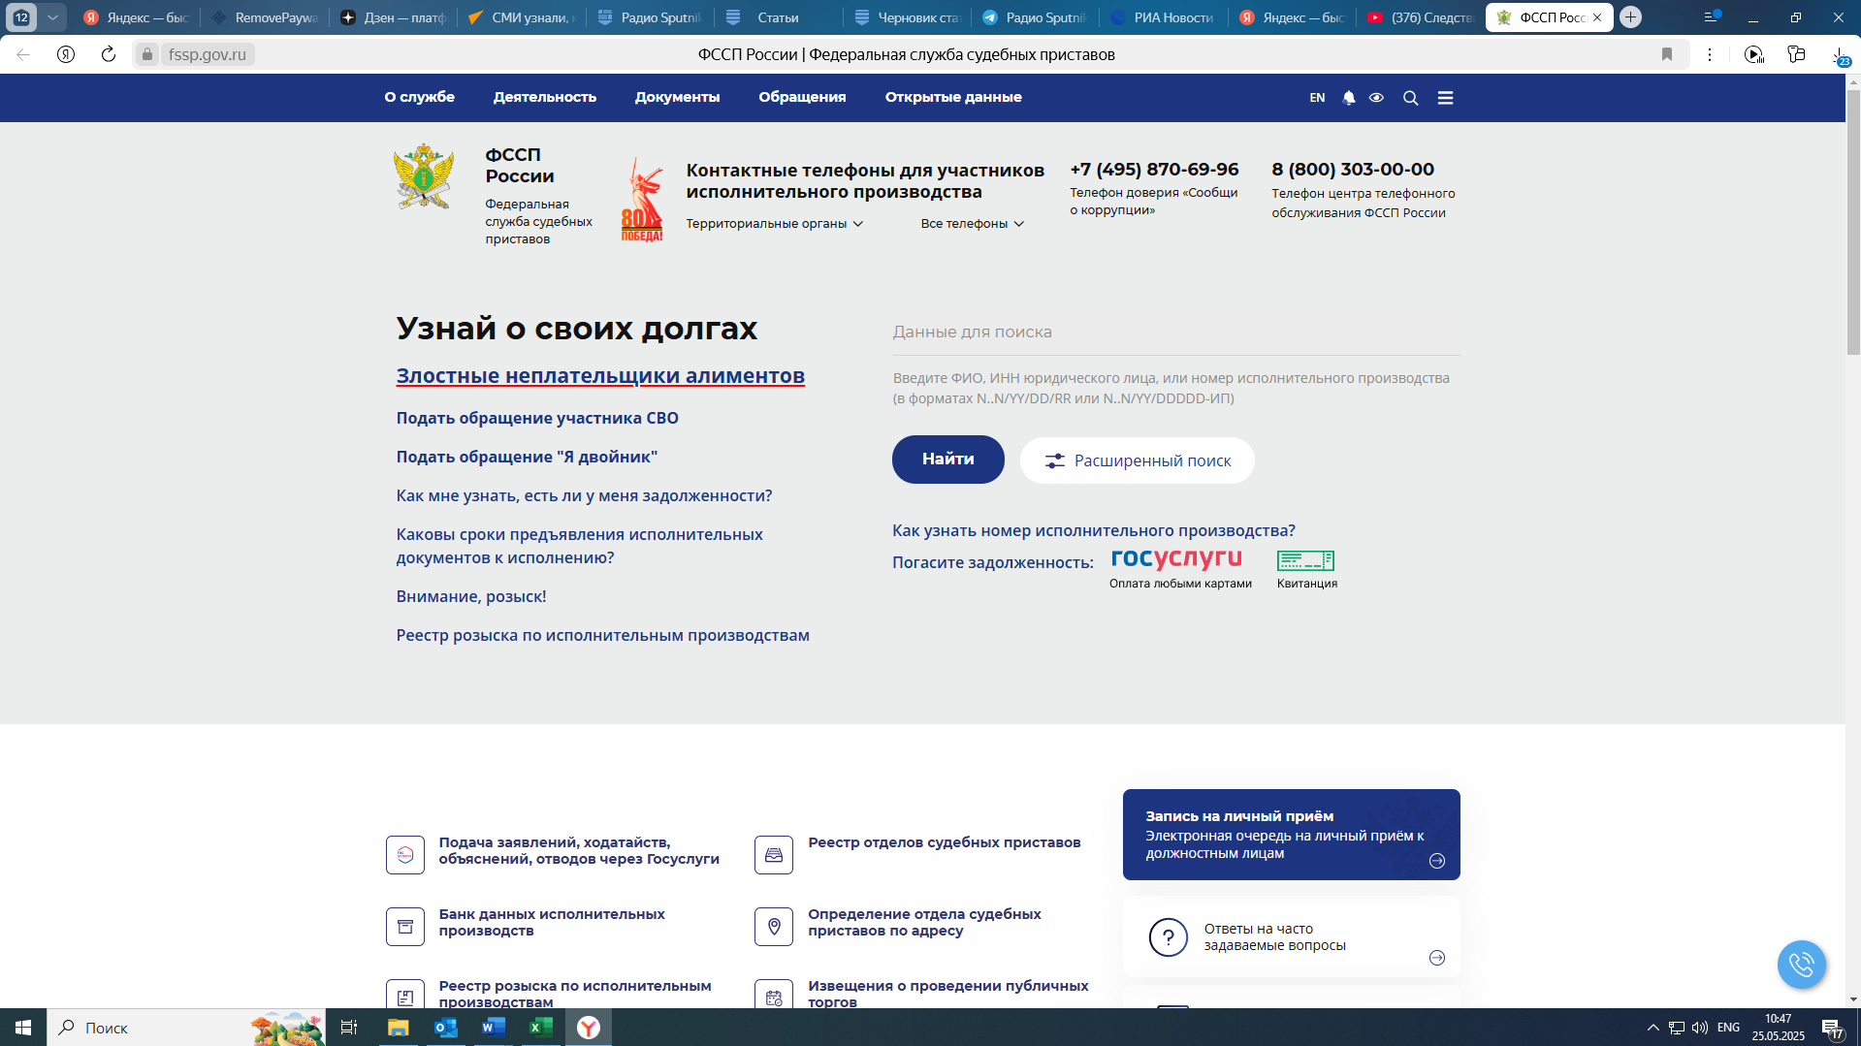Click the Данные для поиска input field
Image resolution: width=1861 pixels, height=1046 pixels.
(1175, 333)
